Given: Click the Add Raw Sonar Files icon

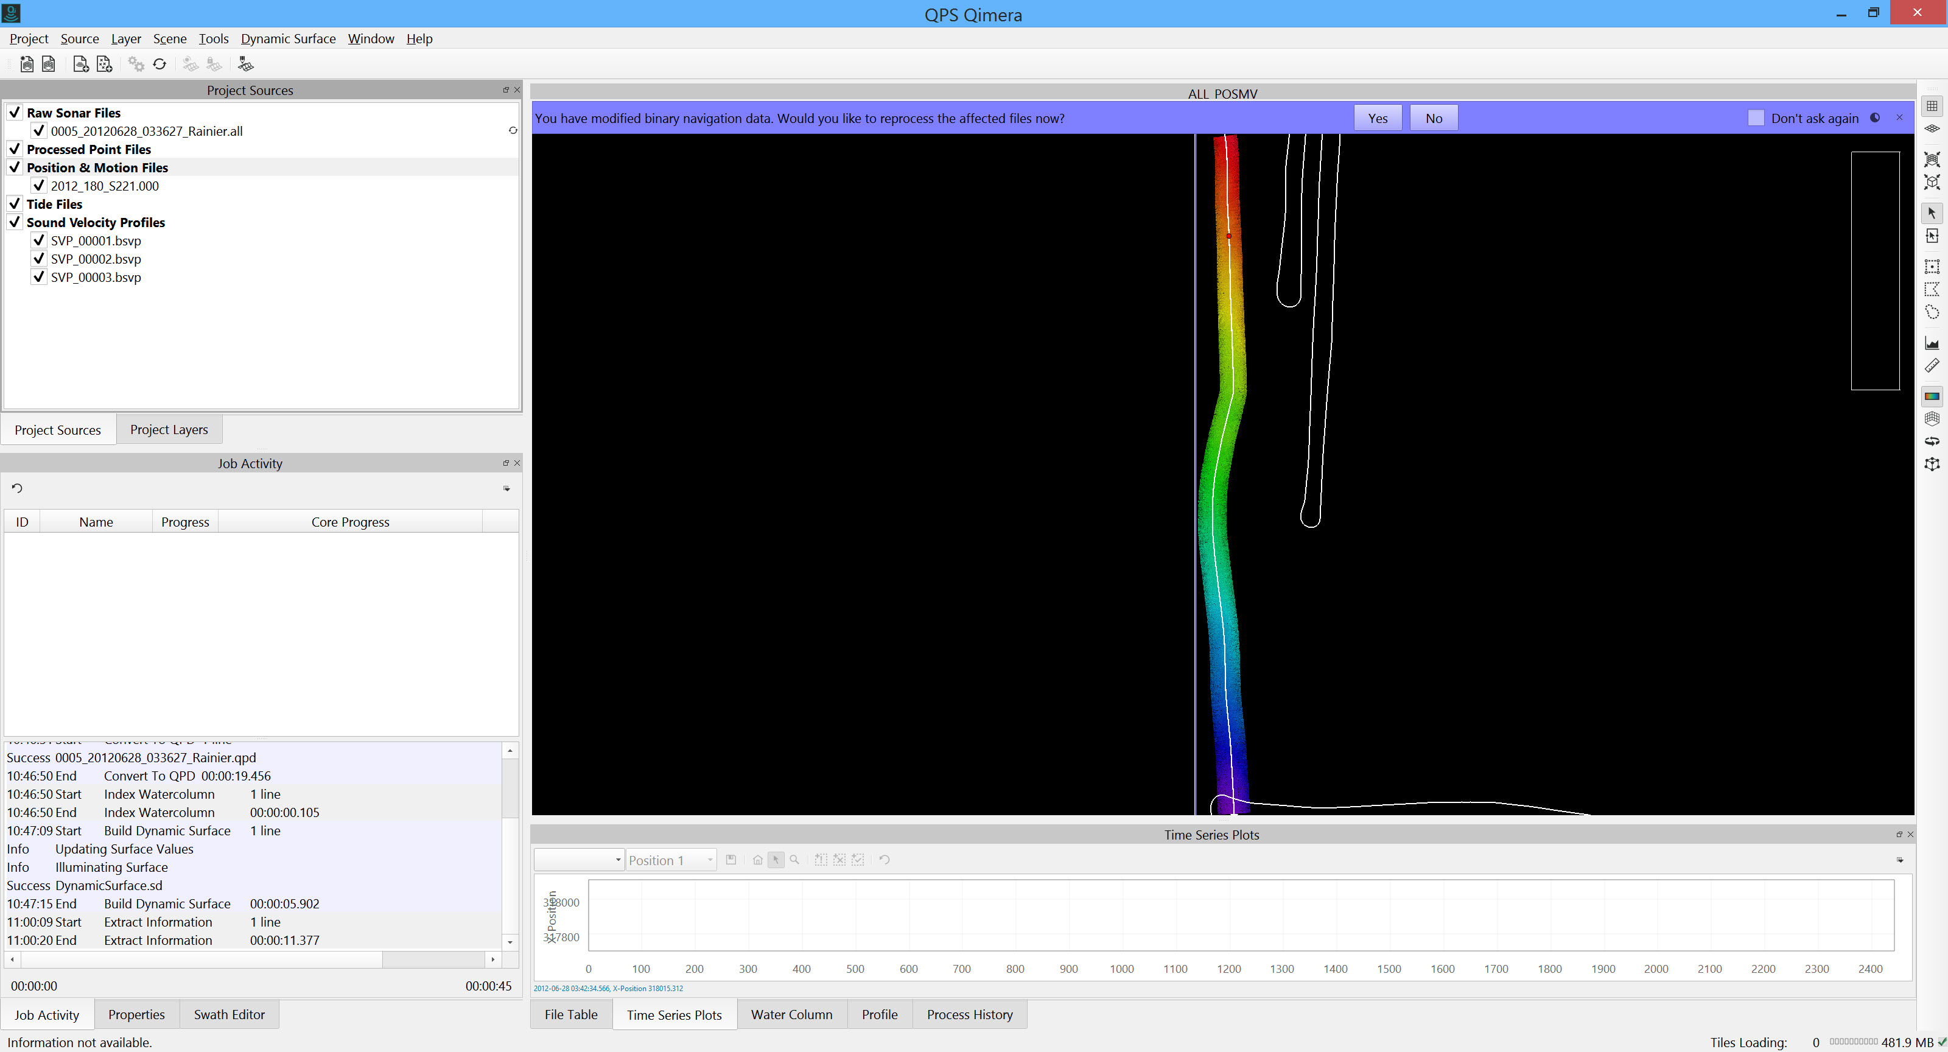Looking at the screenshot, I should (x=80, y=65).
